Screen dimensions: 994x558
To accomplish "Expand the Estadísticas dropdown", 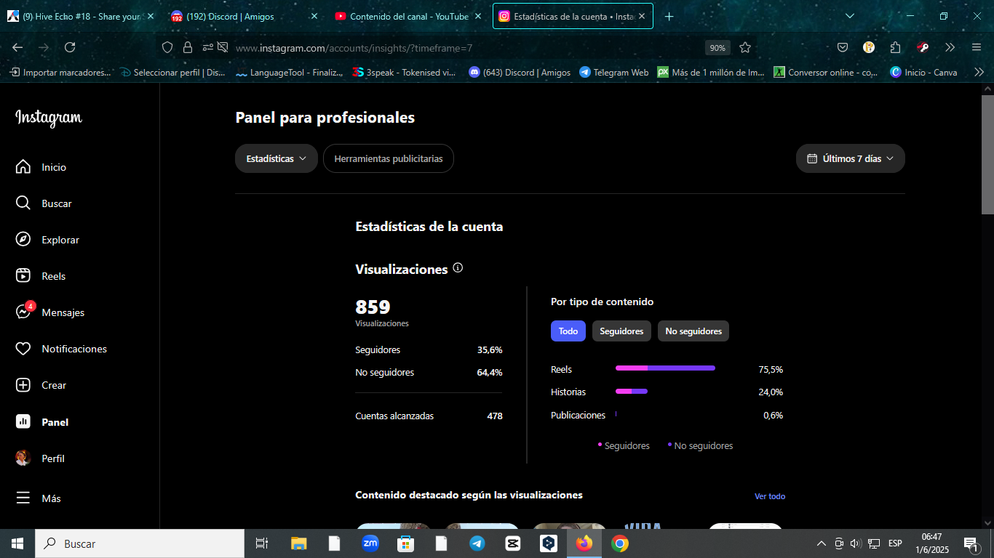I will [277, 158].
